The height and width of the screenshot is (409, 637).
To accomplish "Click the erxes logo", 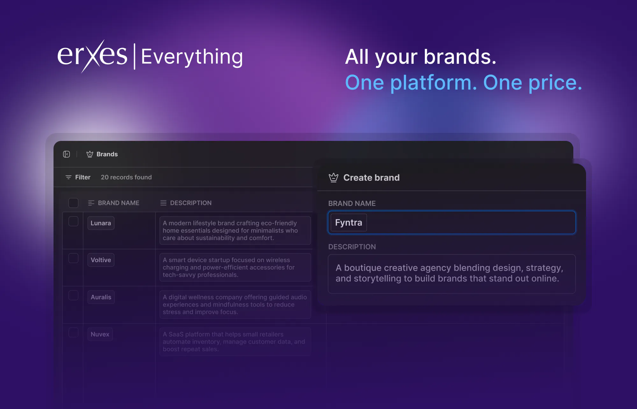I will (x=92, y=56).
